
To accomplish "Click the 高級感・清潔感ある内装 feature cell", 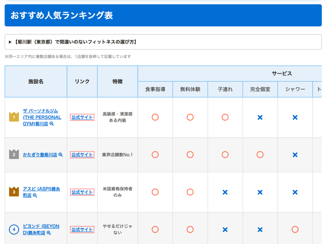I will (117, 117).
